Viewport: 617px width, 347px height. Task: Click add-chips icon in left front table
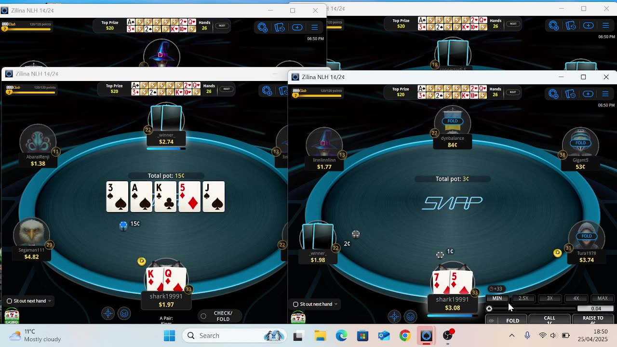[267, 91]
